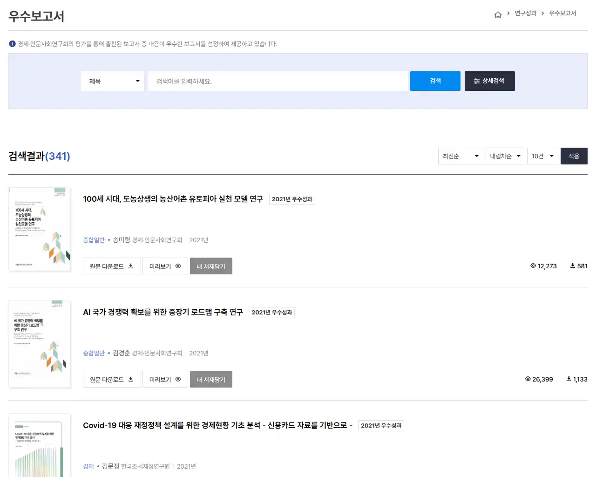Click the eye icon inside 미리보기 on the AI report
Screen dimensions: 596x477
pos(178,379)
